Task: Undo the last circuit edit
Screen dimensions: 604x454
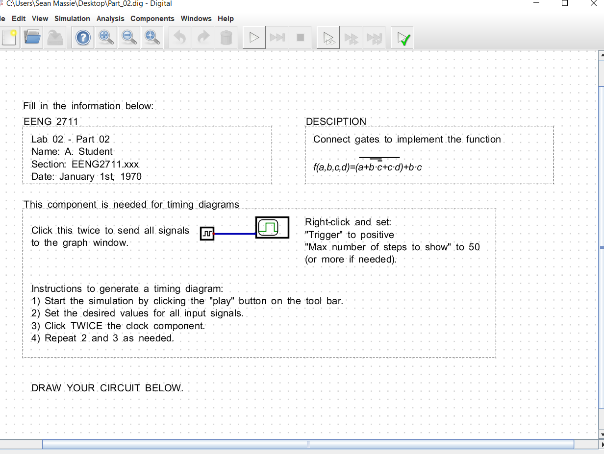Action: (179, 37)
